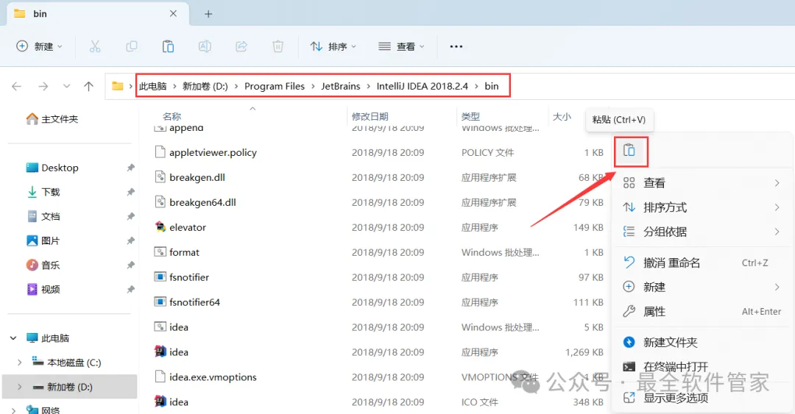
Task: Choose 属性 in context menu
Action: 702,311
